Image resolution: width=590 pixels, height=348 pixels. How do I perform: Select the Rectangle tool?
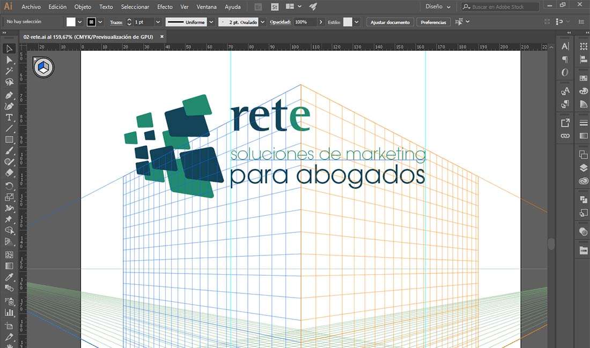tap(9, 140)
